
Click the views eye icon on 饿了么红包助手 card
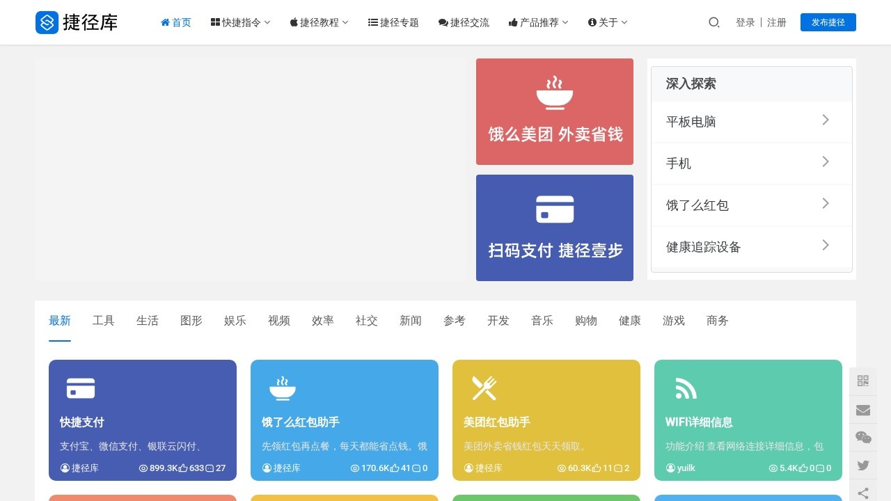pyautogui.click(x=355, y=468)
